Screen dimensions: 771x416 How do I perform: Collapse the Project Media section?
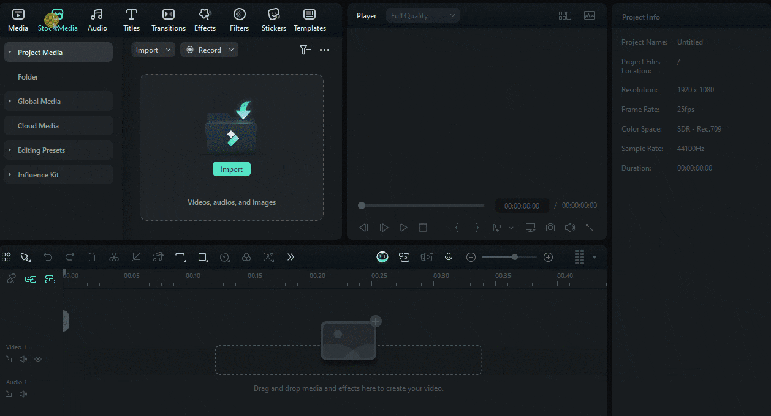coord(10,53)
